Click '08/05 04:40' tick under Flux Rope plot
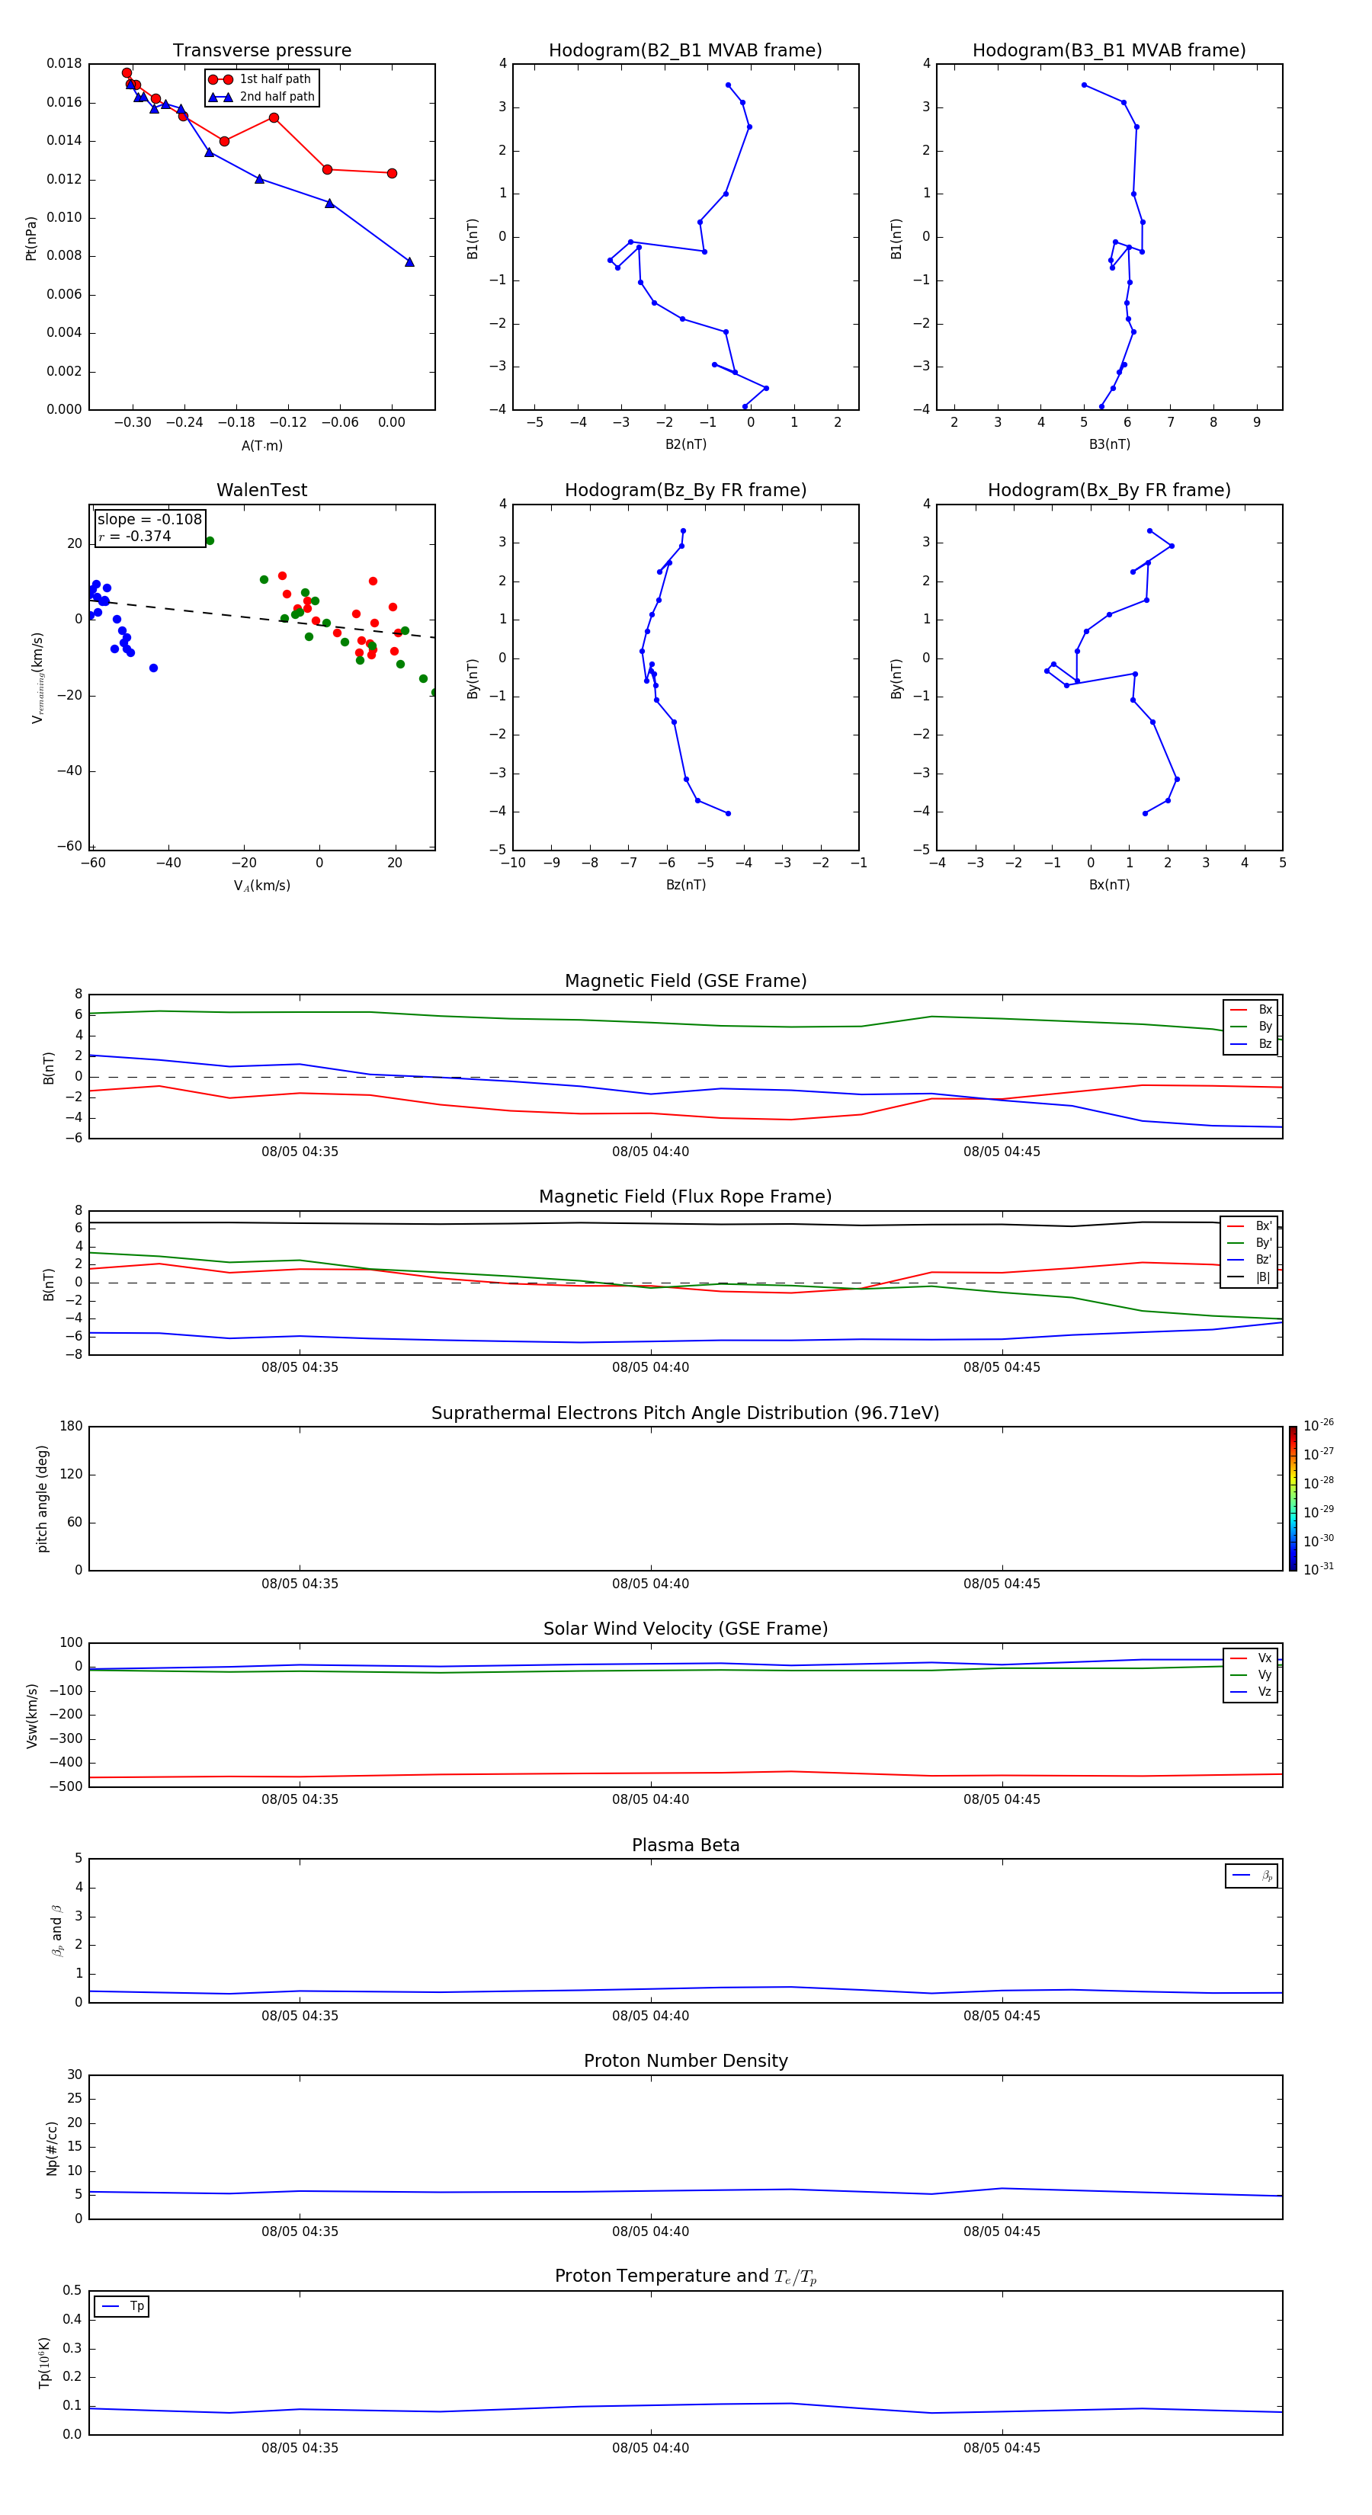 click(650, 1368)
